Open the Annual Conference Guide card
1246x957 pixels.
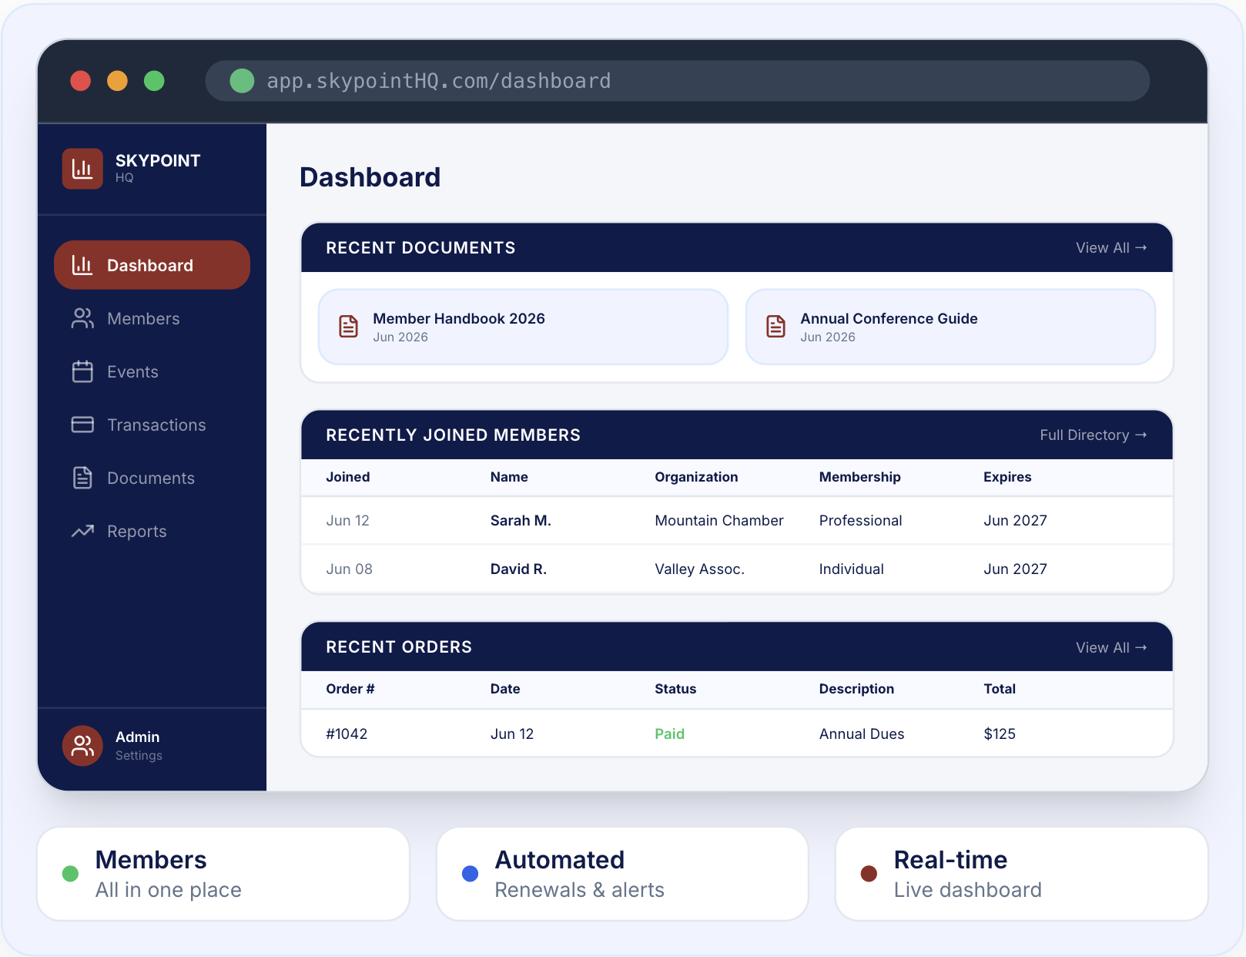click(950, 327)
